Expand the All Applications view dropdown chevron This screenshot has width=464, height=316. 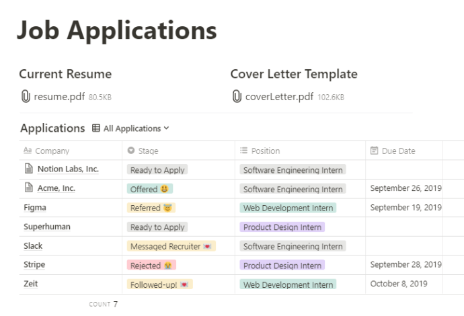point(166,128)
